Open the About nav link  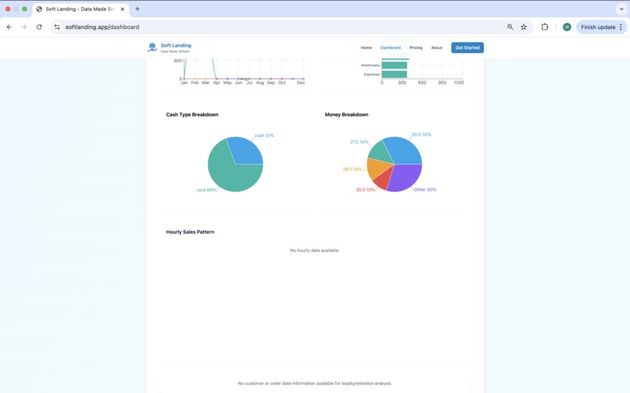pos(437,48)
